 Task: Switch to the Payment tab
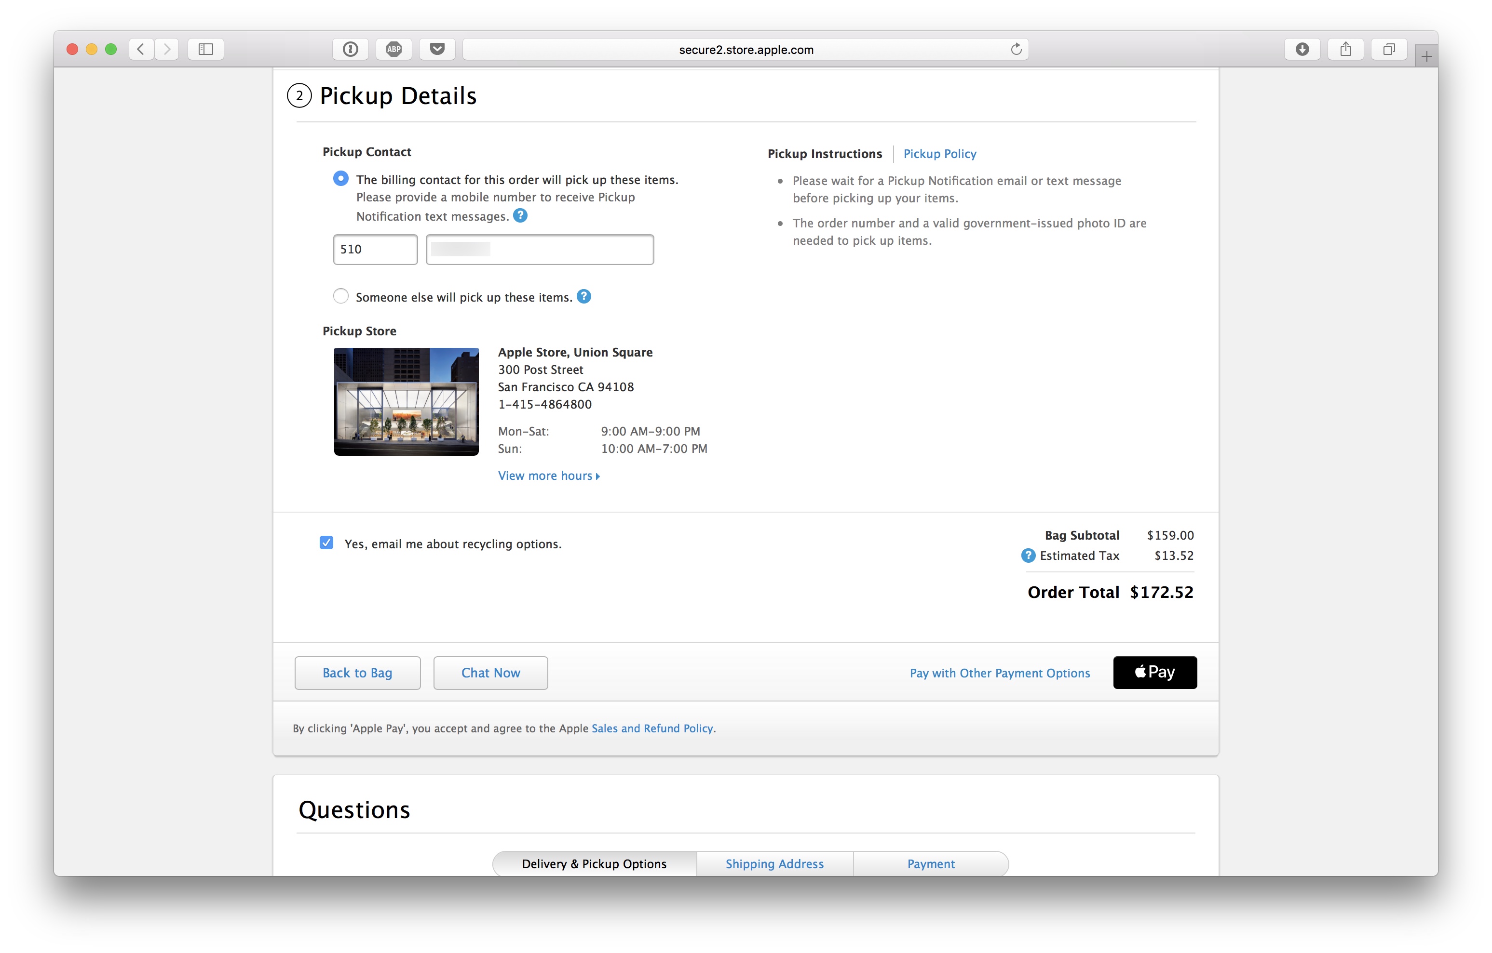tap(931, 864)
